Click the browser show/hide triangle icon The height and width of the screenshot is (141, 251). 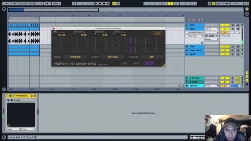click(x=4, y=9)
